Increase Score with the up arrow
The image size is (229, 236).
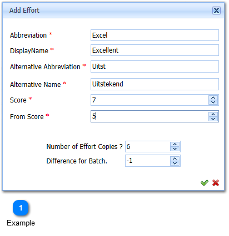click(x=213, y=98)
